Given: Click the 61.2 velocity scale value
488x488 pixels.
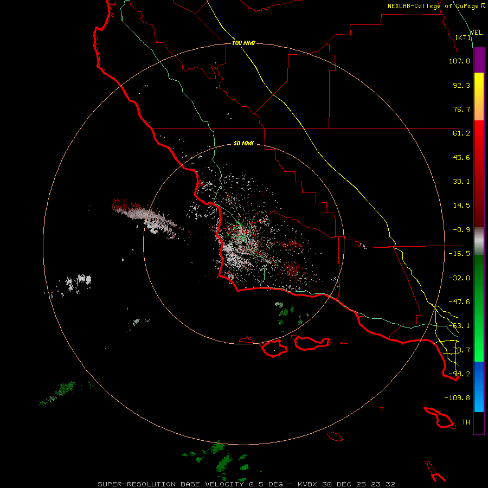Looking at the screenshot, I should (x=461, y=133).
